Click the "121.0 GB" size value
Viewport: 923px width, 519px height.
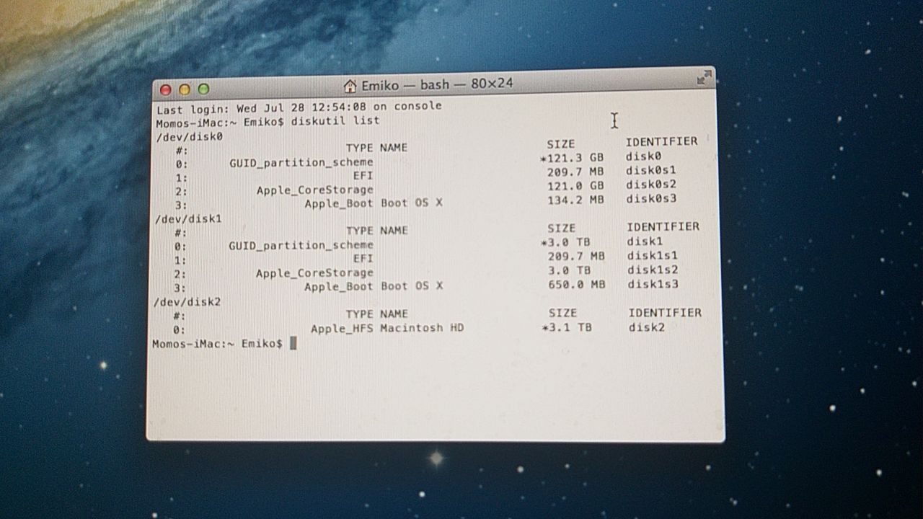(575, 185)
